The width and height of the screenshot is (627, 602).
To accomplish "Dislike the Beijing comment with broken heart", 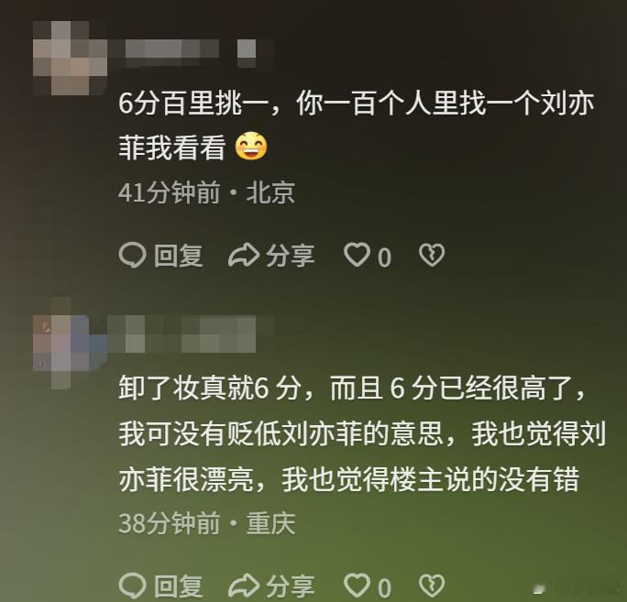I will 432,255.
